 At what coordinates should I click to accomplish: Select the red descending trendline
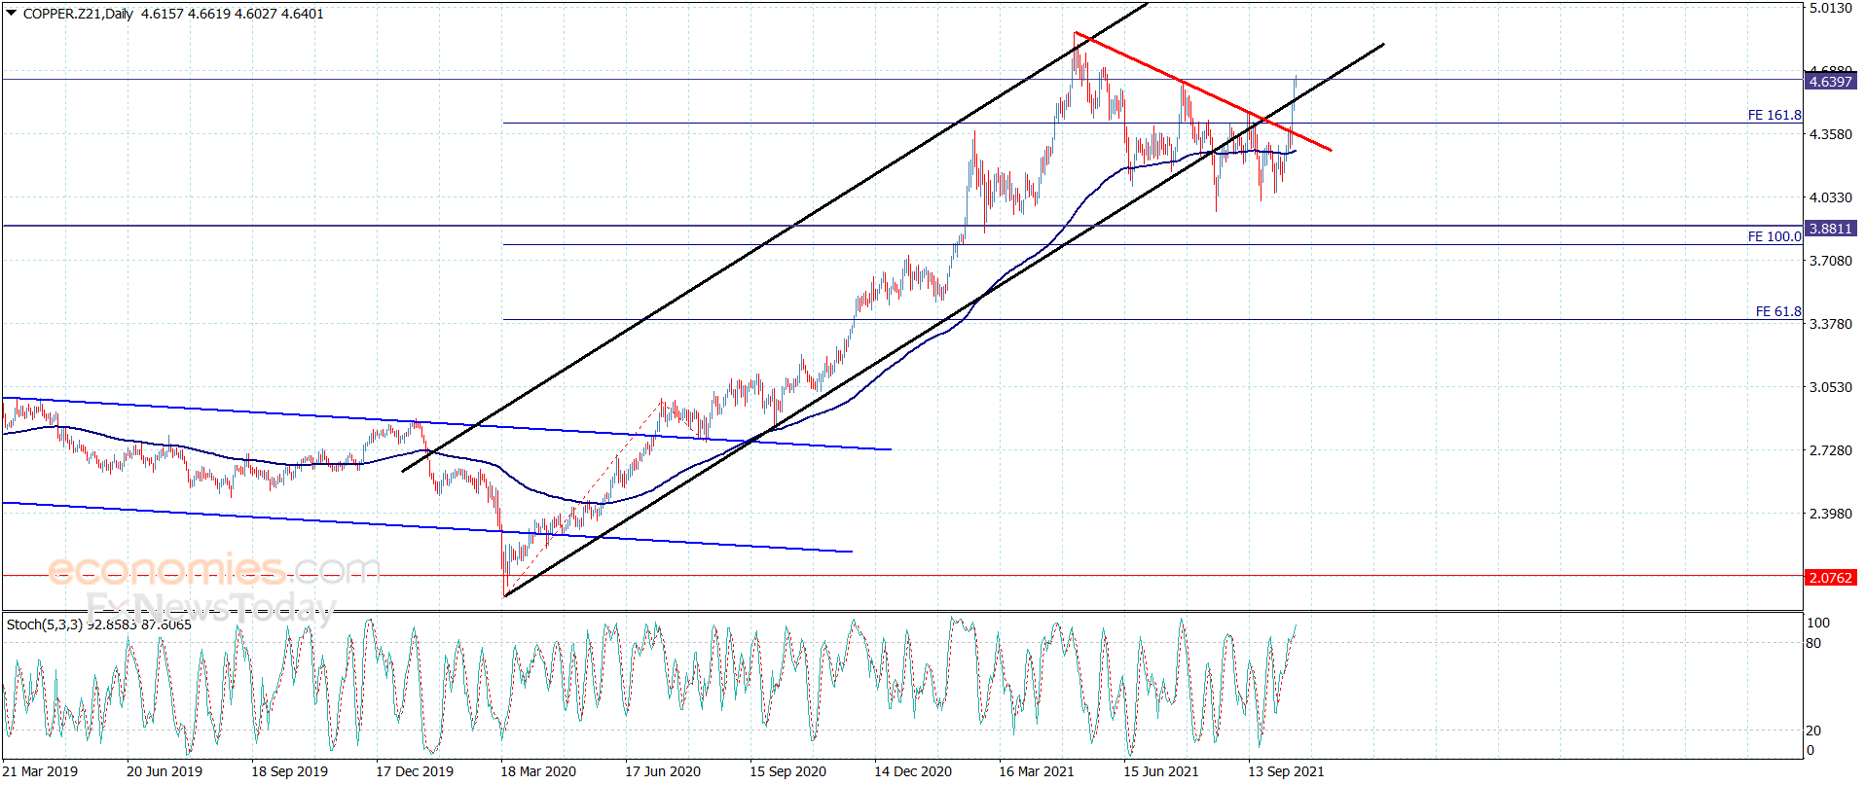(1203, 91)
